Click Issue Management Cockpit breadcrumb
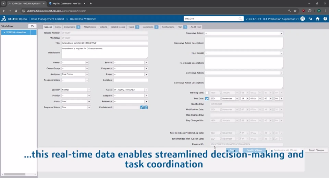 (x=48, y=19)
